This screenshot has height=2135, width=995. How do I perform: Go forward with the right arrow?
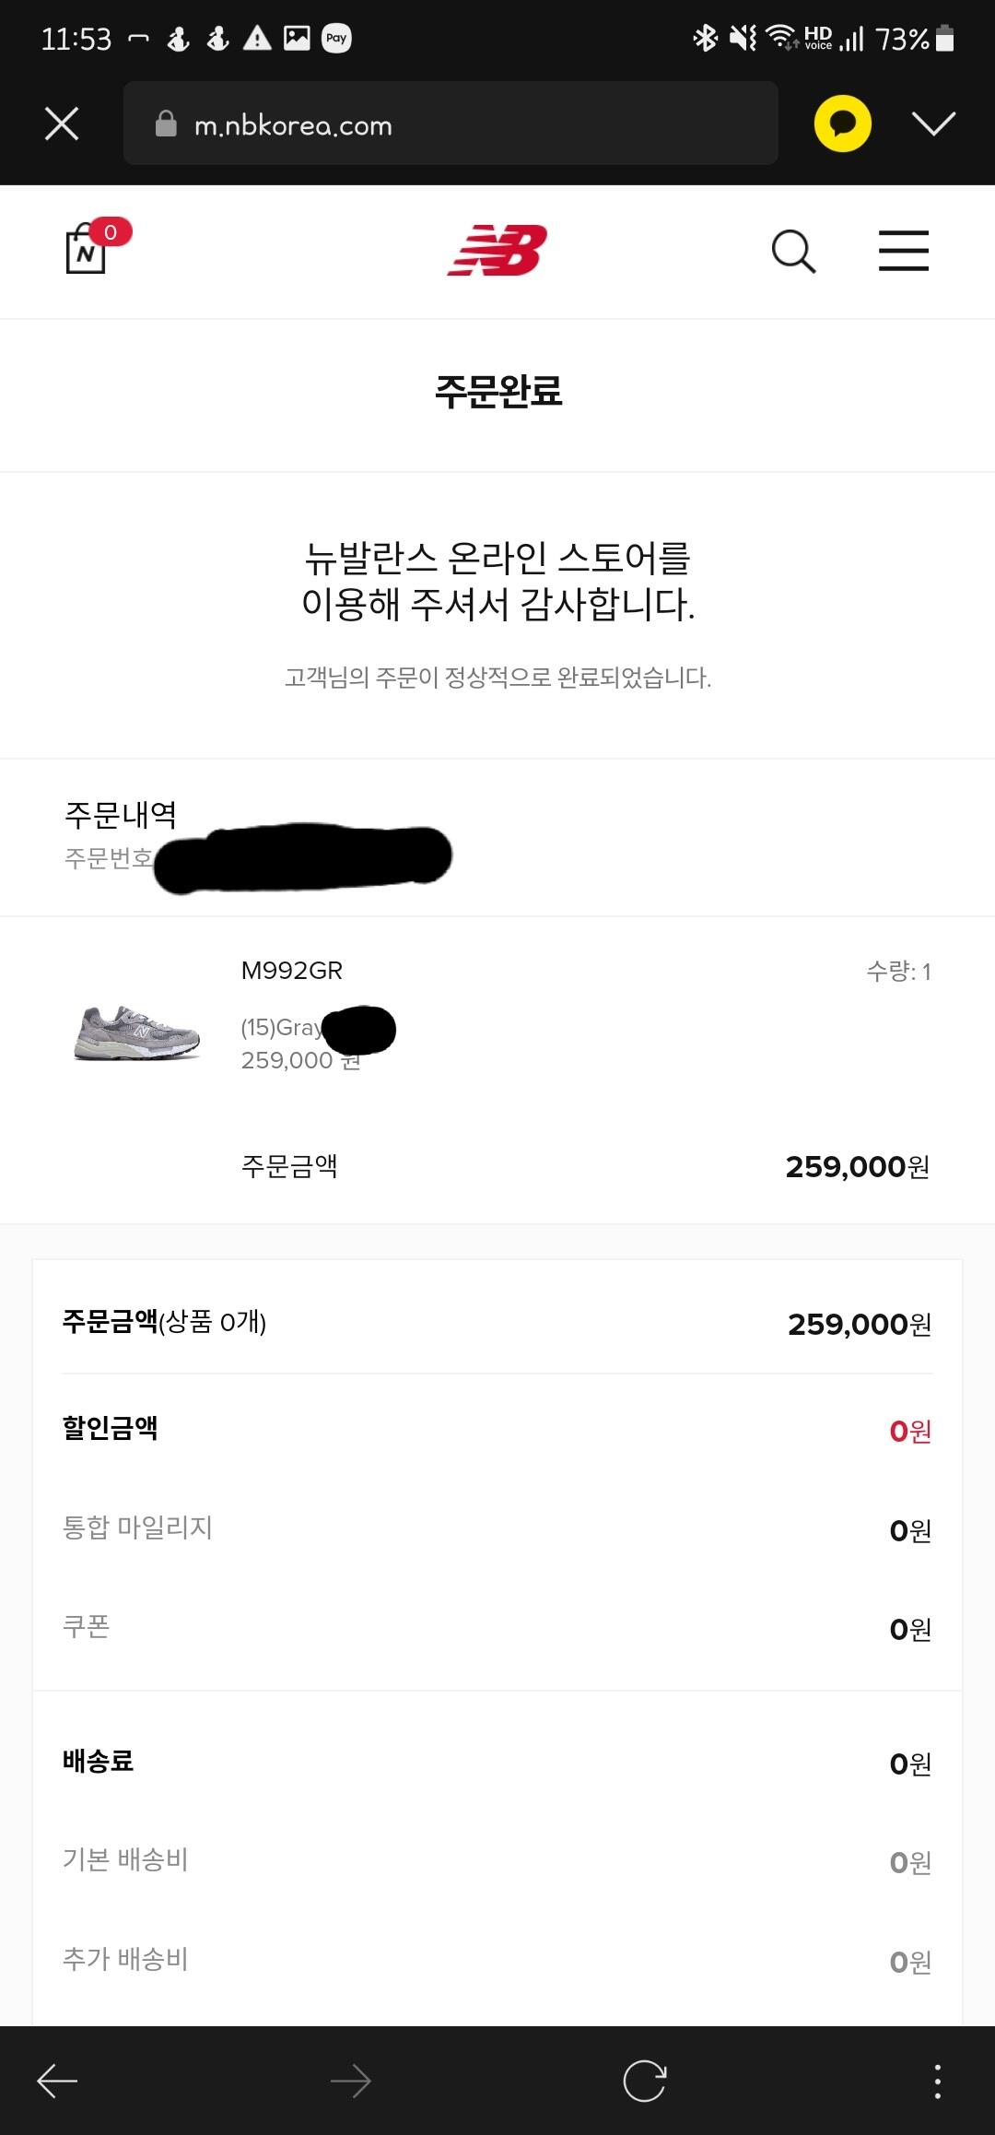(x=350, y=2081)
